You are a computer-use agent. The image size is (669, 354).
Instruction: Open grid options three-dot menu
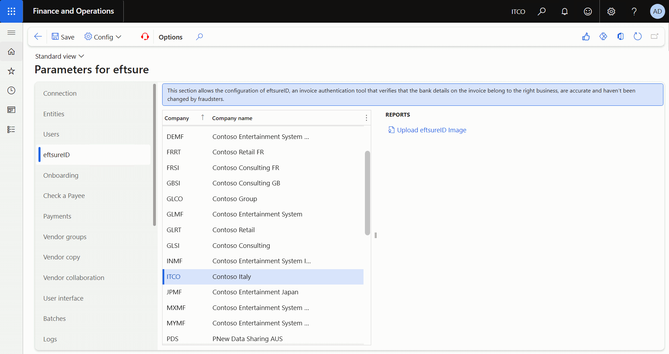[366, 118]
